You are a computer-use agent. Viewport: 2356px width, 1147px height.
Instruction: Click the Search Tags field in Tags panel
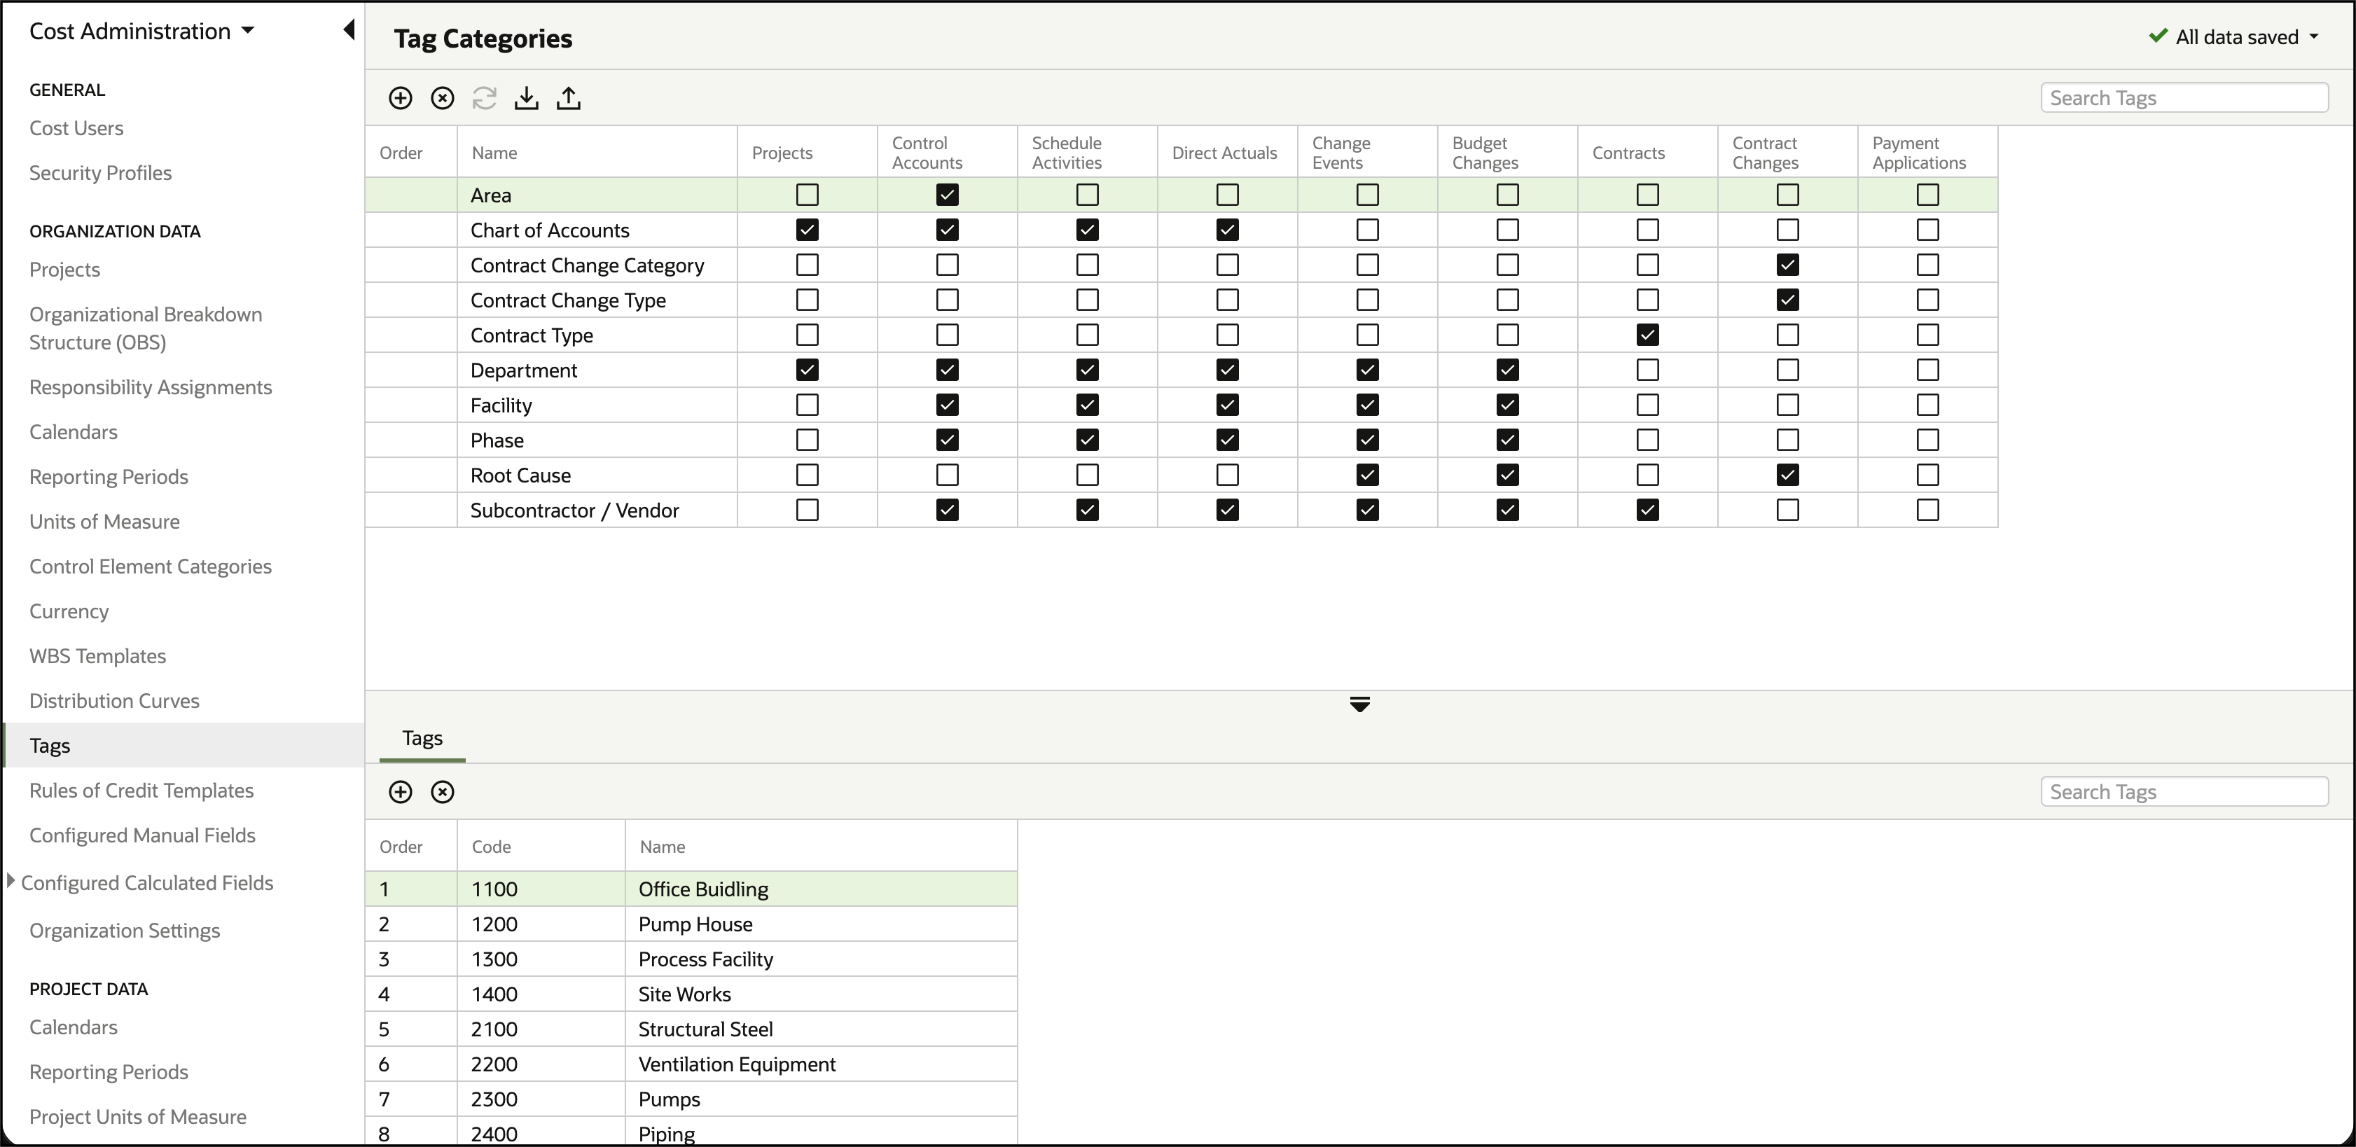point(2184,792)
